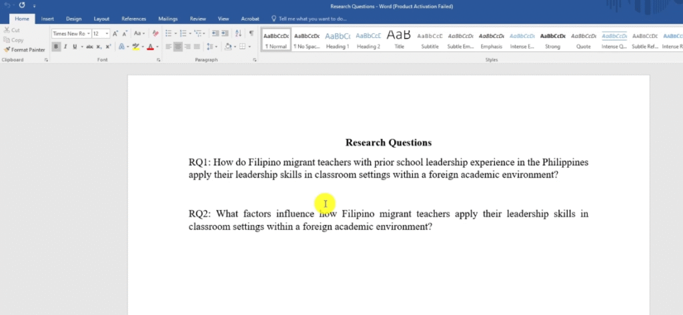
Task: Toggle Bold formatting
Action: pyautogui.click(x=56, y=47)
